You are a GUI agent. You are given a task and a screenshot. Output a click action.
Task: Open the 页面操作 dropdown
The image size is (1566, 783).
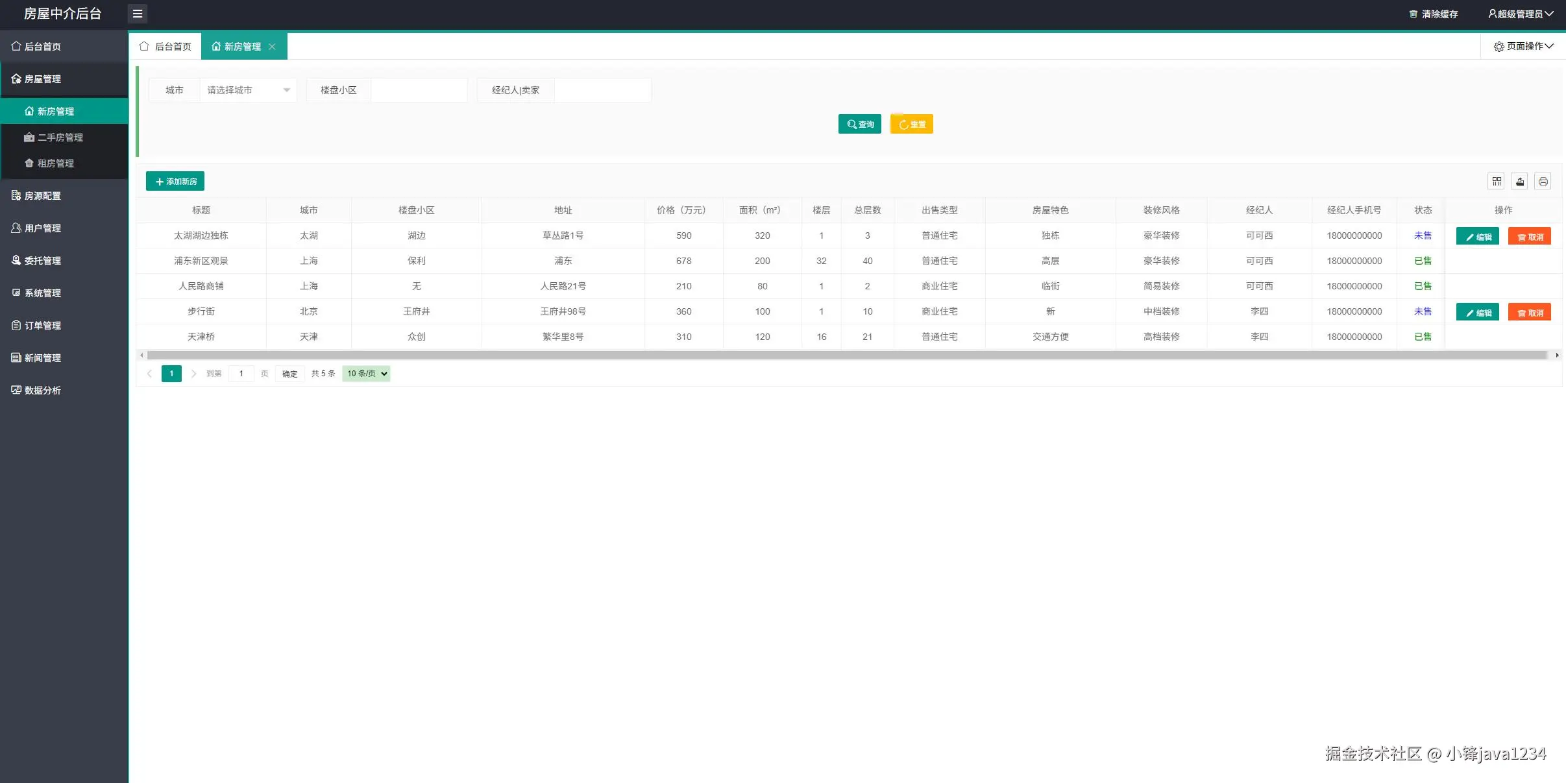click(1523, 46)
